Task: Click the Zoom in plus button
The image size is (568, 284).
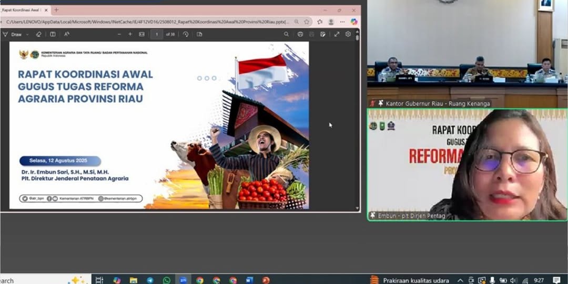Action: [130, 34]
